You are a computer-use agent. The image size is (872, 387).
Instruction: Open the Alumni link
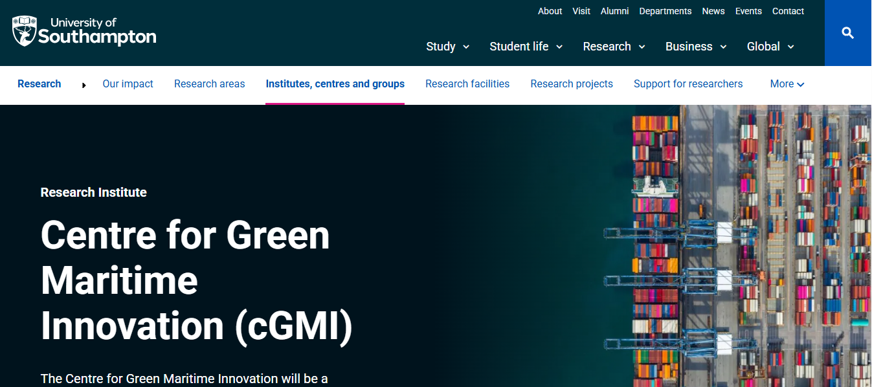[x=614, y=11]
